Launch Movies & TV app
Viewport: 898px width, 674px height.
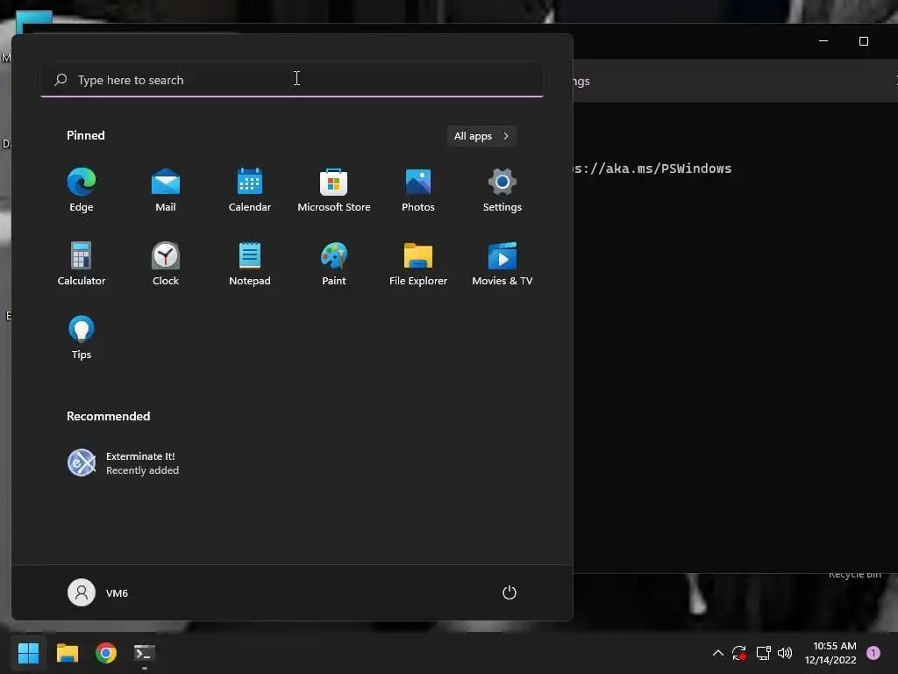[x=502, y=264]
